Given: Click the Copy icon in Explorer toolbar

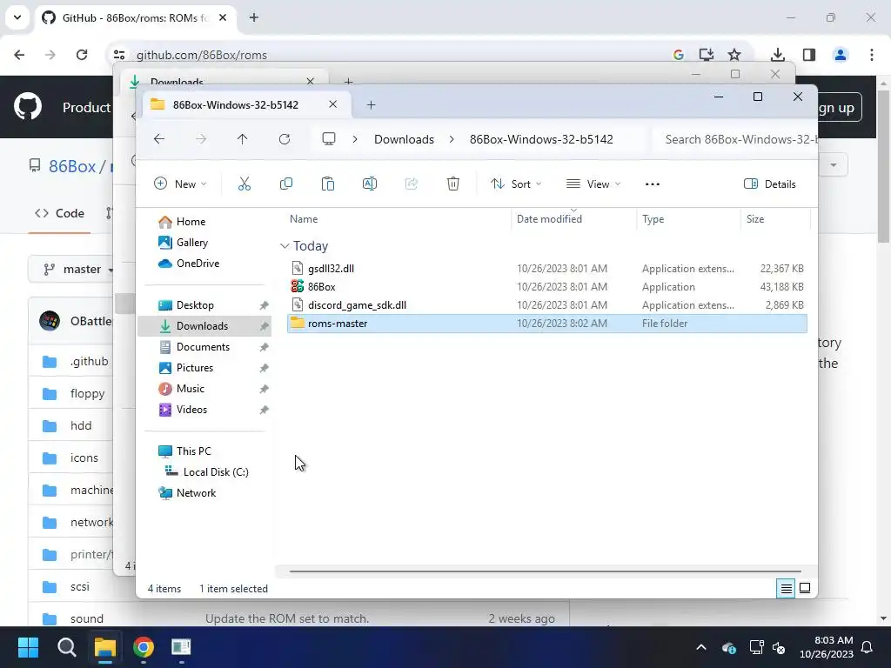Looking at the screenshot, I should pyautogui.click(x=286, y=184).
